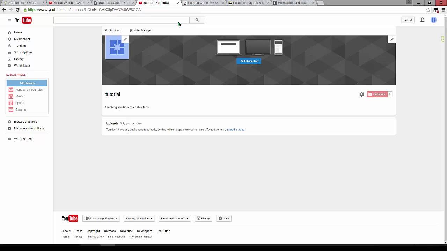Open Language: English dropdown

(101, 218)
